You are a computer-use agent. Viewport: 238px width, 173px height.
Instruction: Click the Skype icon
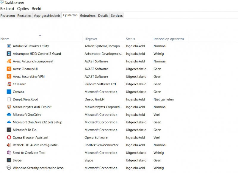9,160
